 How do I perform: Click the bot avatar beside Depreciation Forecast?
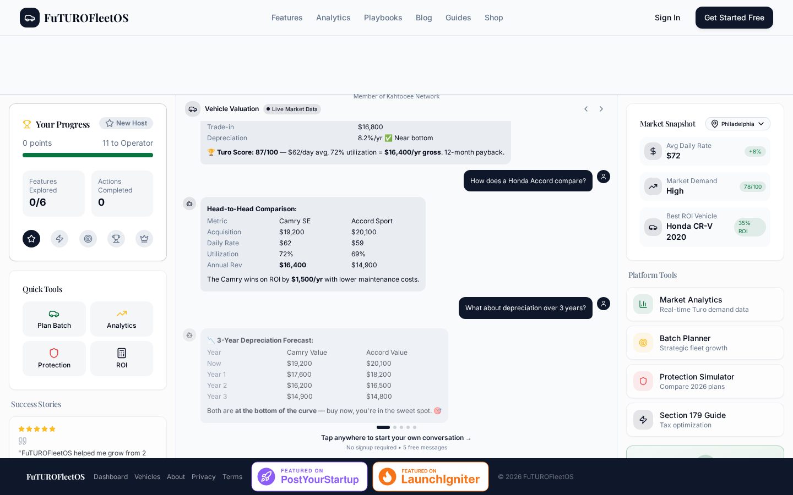pyautogui.click(x=189, y=335)
